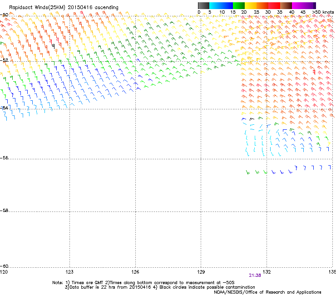Click longitude label 132

(x=267, y=272)
